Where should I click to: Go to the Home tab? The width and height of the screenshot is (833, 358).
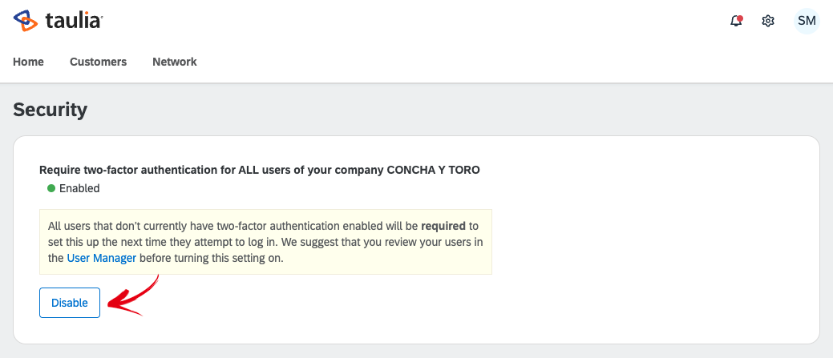click(x=28, y=62)
